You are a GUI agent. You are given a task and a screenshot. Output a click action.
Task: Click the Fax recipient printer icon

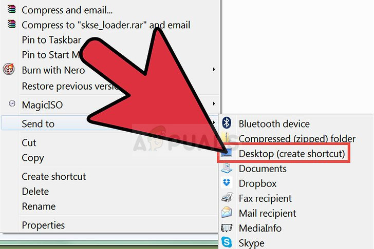pyautogui.click(x=227, y=197)
